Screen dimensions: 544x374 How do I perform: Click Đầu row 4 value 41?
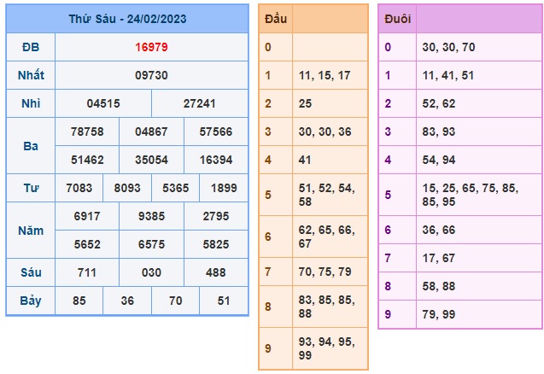click(305, 160)
